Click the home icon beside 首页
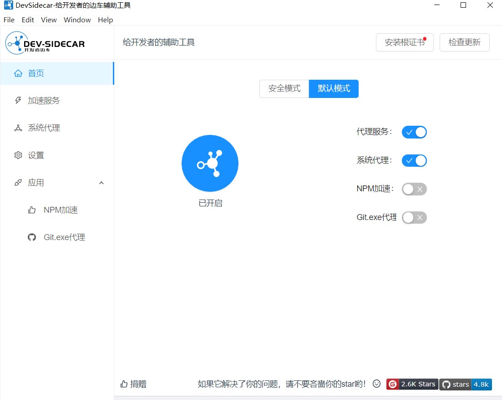 (x=18, y=73)
